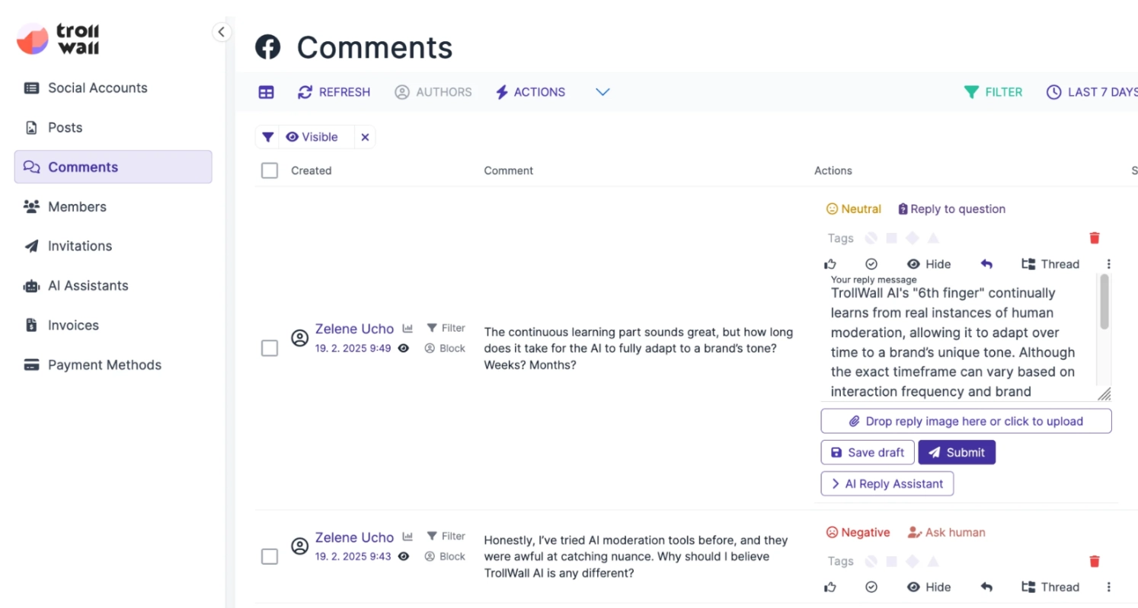
Task: Open three-dot menu for first comment
Action: (x=1108, y=264)
